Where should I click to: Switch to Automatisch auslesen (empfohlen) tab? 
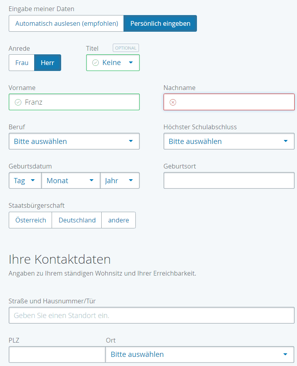(x=66, y=23)
